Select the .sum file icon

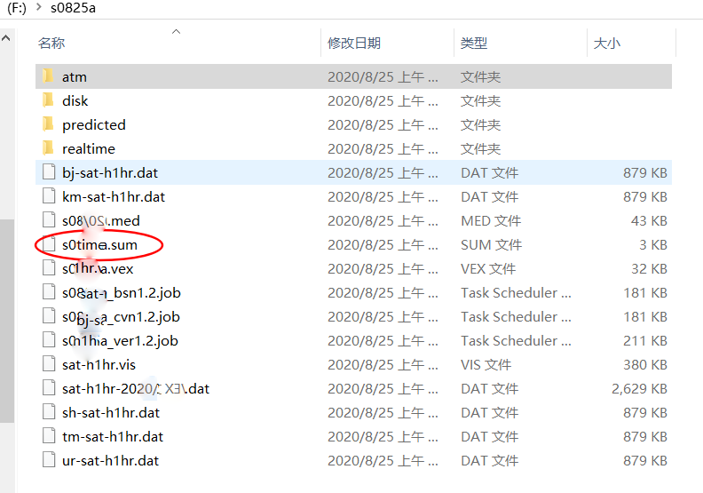(x=49, y=244)
